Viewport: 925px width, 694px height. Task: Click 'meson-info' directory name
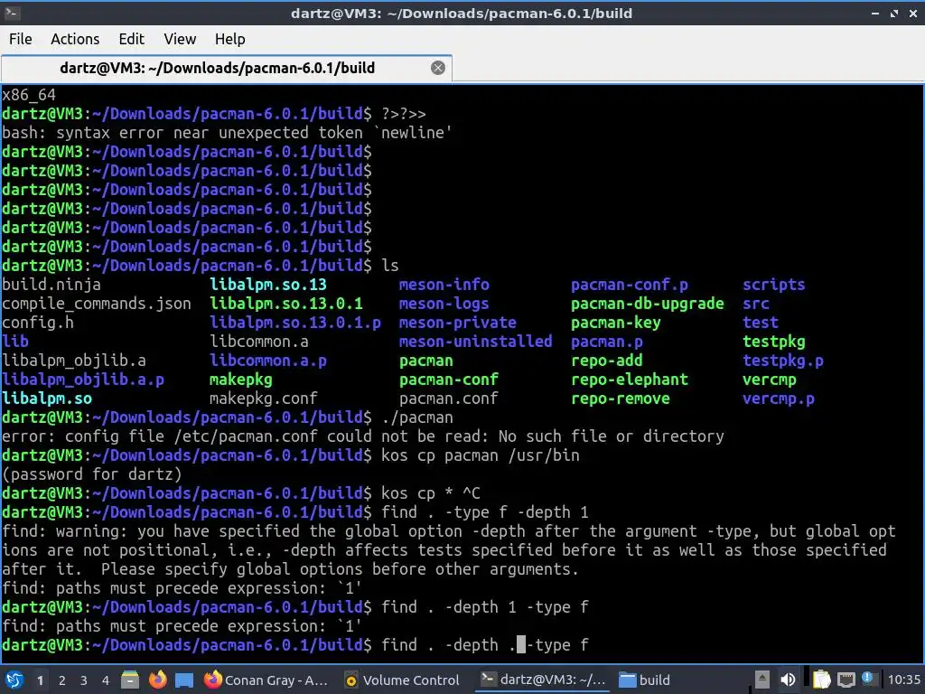click(x=444, y=285)
